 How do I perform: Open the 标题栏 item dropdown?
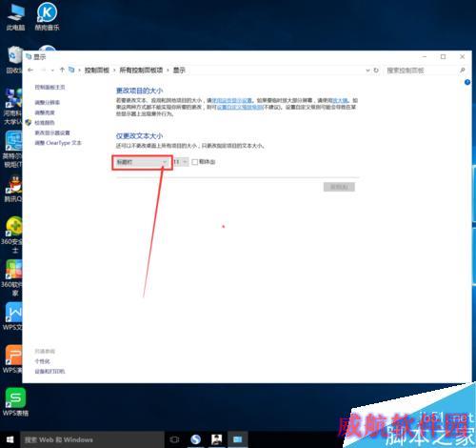(142, 162)
